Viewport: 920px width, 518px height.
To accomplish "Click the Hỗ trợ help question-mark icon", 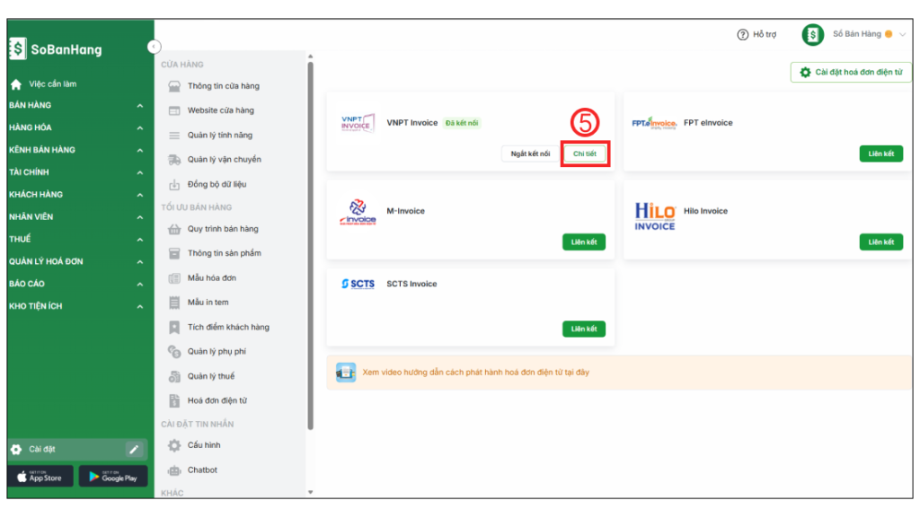I will pyautogui.click(x=742, y=35).
